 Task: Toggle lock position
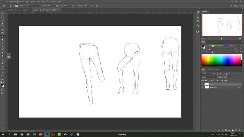pyautogui.click(x=212, y=80)
